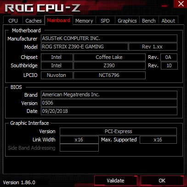Click the Graphic Interface Version PCI-Express field
The width and height of the screenshot is (187, 187).
[118, 131]
